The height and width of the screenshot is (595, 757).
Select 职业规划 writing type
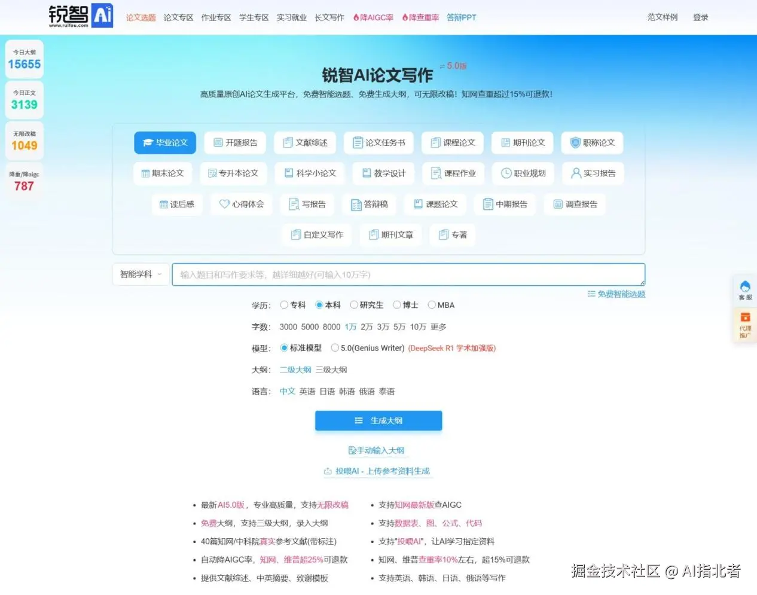point(523,173)
